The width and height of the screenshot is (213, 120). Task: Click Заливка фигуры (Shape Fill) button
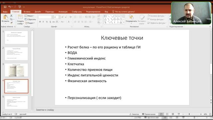click(x=156, y=16)
